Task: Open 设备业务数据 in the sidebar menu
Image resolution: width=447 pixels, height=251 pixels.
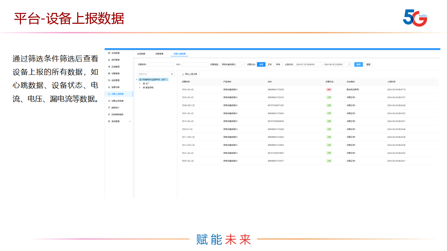Action: (x=117, y=101)
